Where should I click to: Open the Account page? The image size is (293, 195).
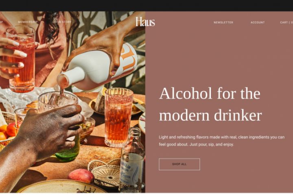tap(258, 22)
